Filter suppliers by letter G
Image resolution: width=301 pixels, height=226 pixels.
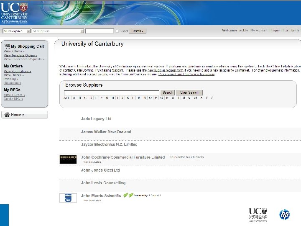point(107,98)
